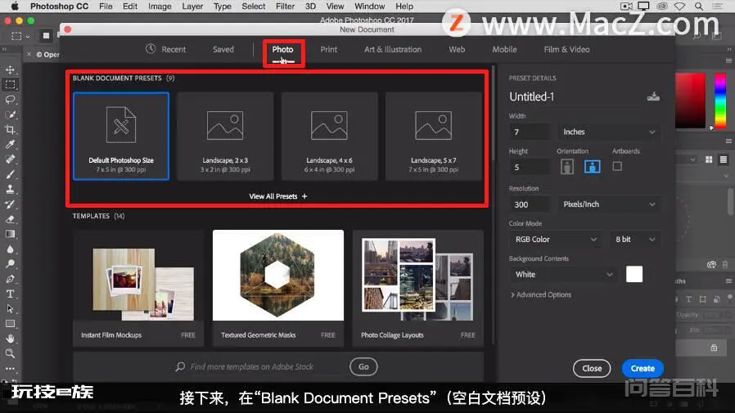Select the Blur tool

[10, 249]
